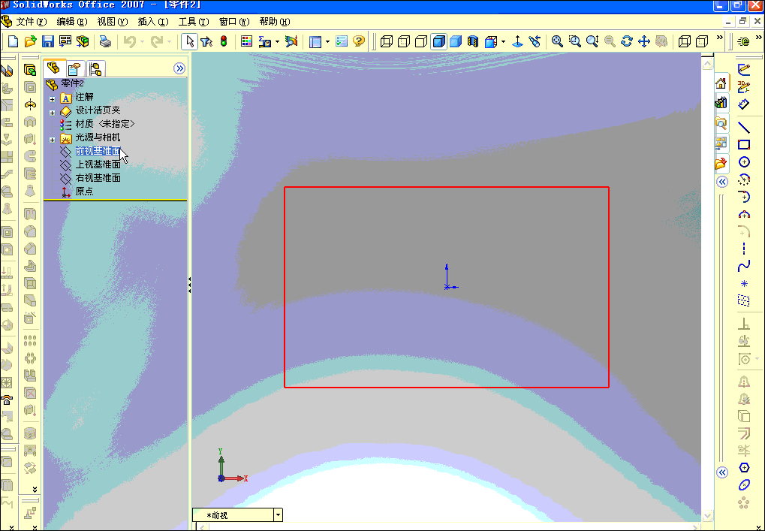The image size is (765, 531).
Task: Open the File menu (文件)
Action: pos(32,22)
